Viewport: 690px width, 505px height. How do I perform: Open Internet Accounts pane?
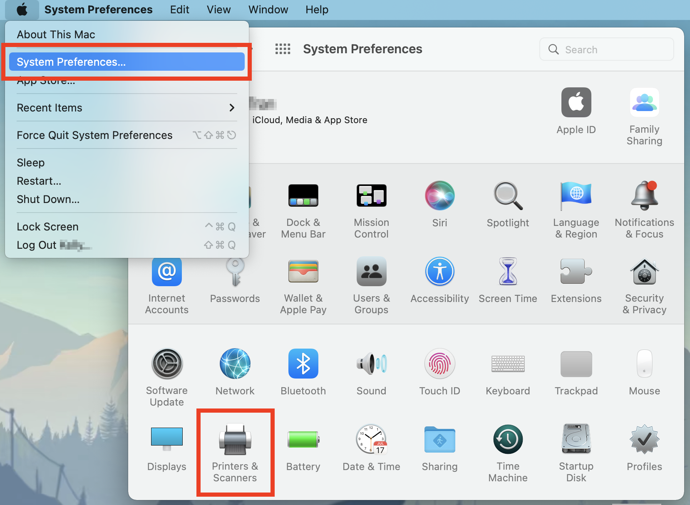[166, 286]
